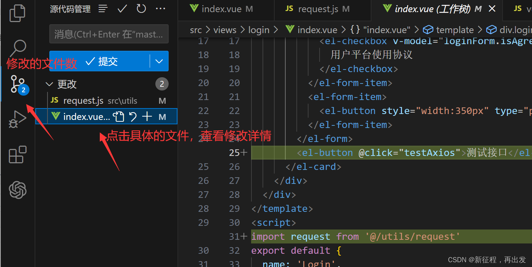Click the </el-form> closing tag line
Image resolution: width=532 pixels, height=267 pixels.
[325, 139]
